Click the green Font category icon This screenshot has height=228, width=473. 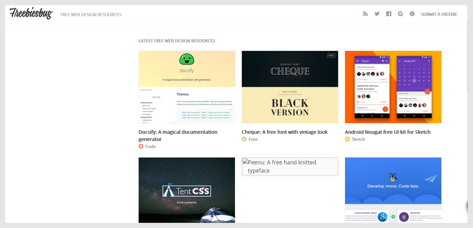pyautogui.click(x=244, y=139)
